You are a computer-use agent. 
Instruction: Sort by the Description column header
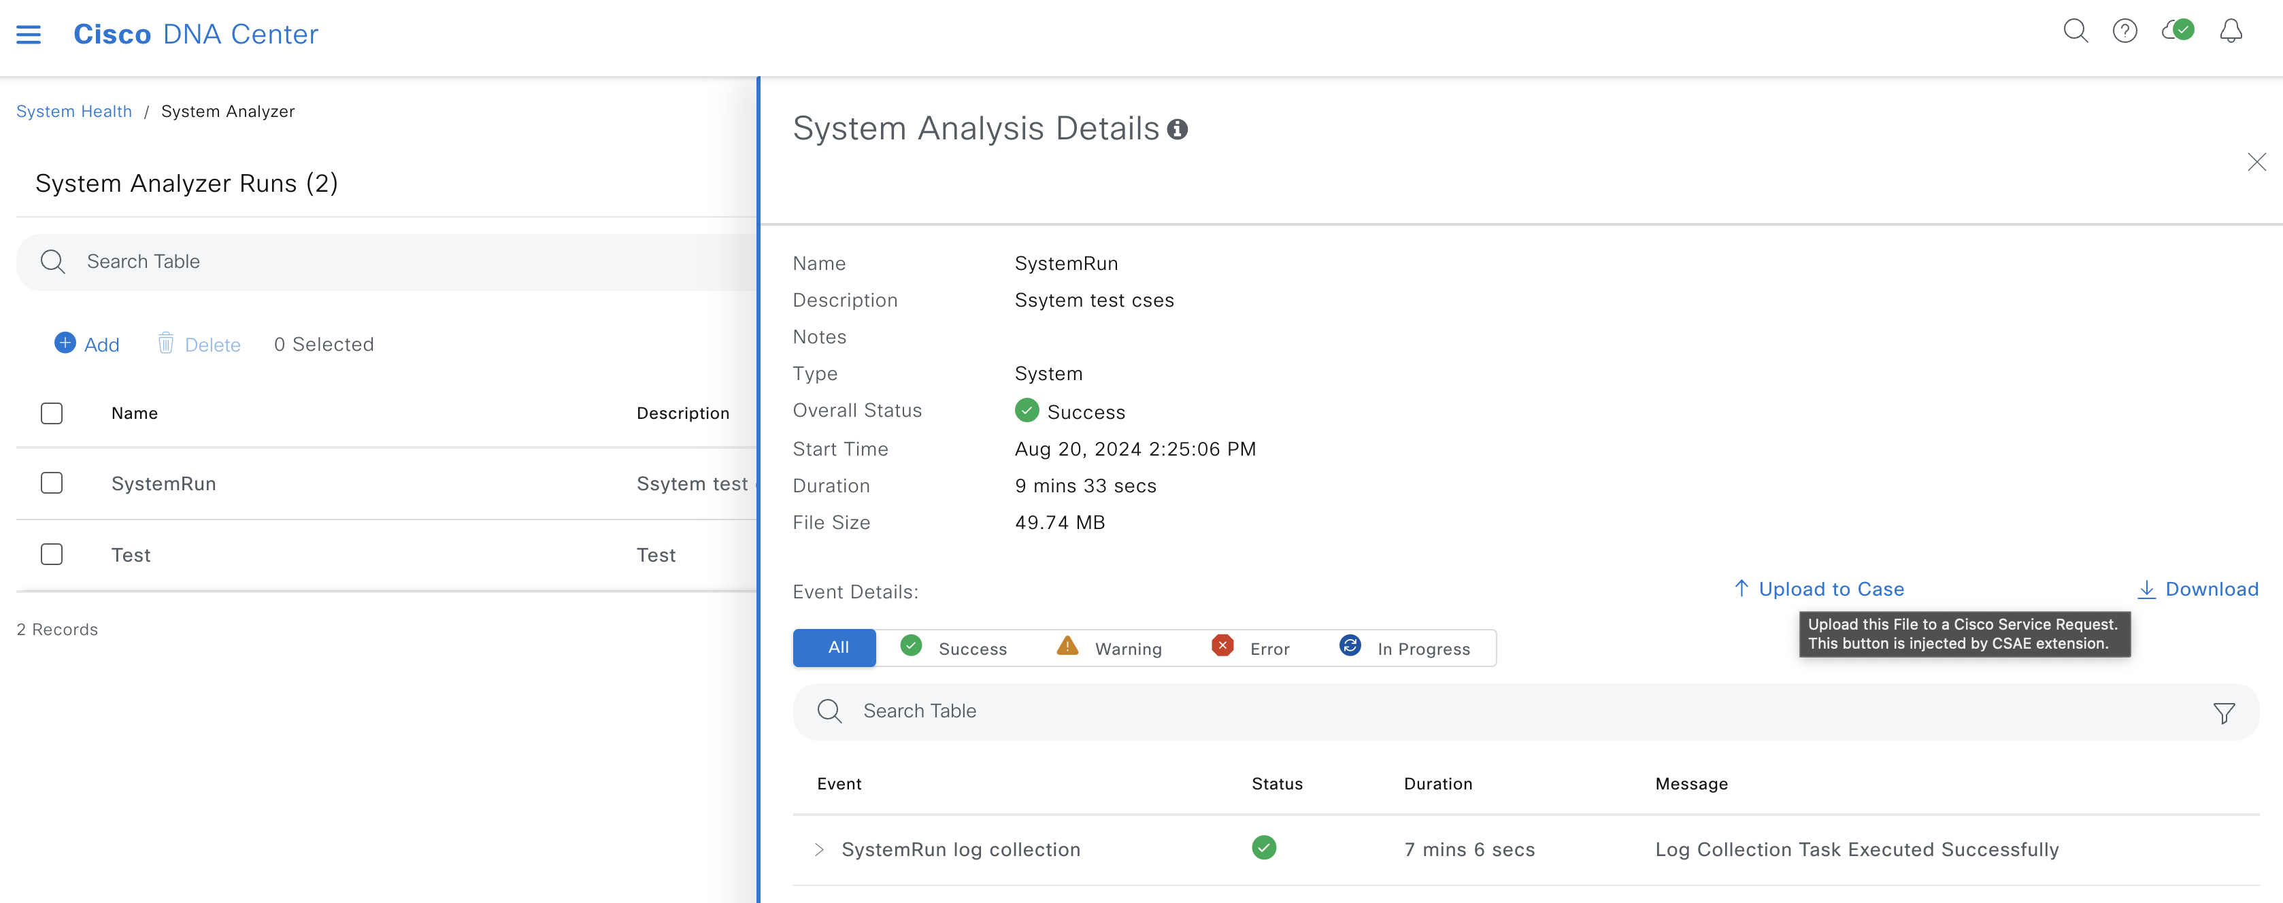(x=682, y=414)
